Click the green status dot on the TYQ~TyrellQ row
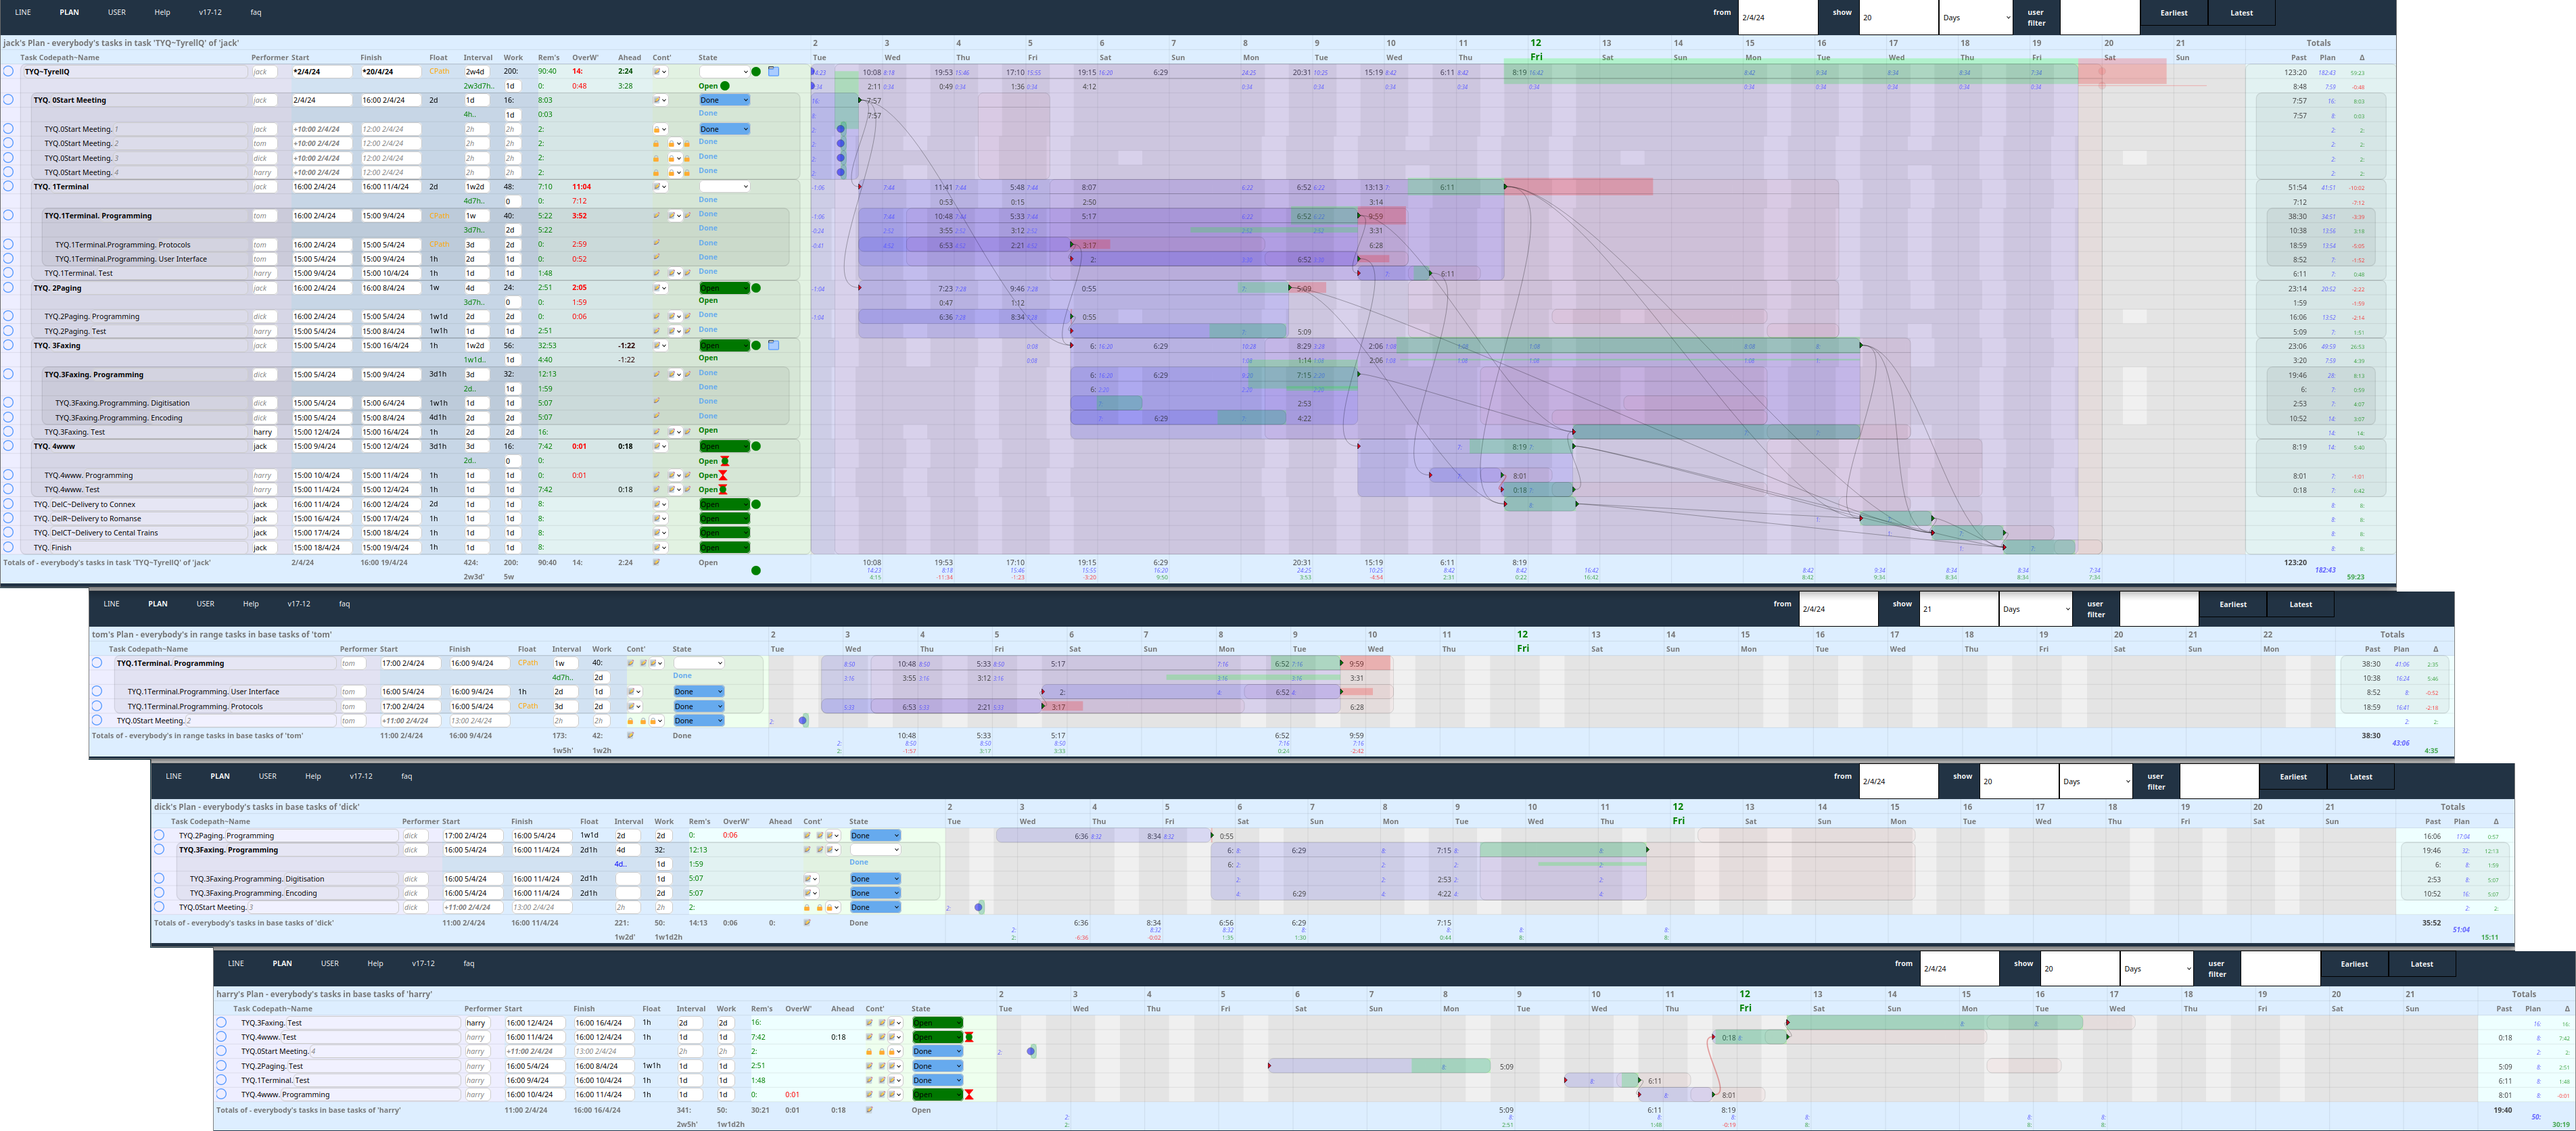 tap(756, 72)
